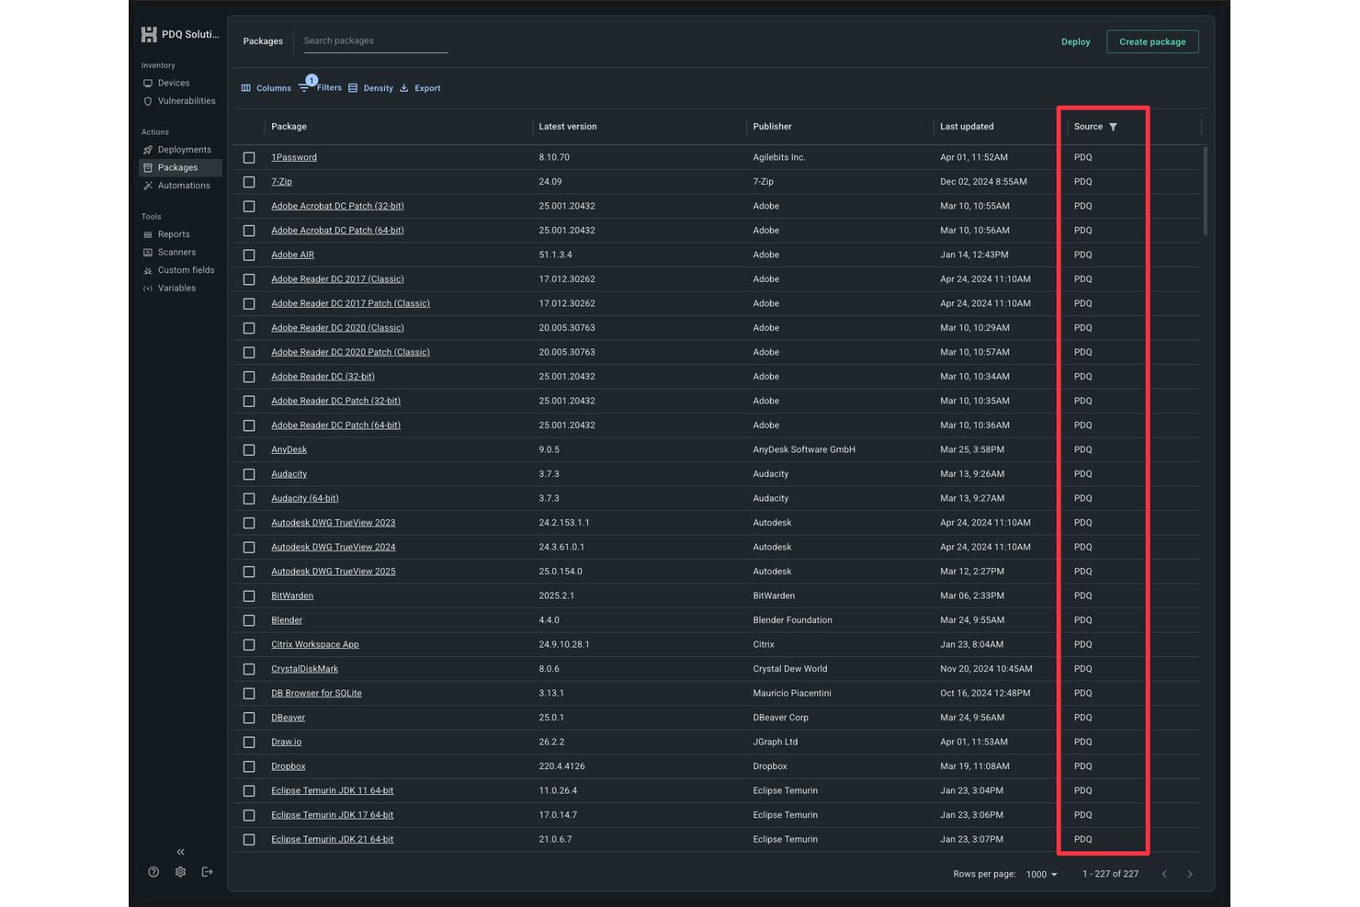
Task: Open Reports under Tools
Action: pos(173,234)
